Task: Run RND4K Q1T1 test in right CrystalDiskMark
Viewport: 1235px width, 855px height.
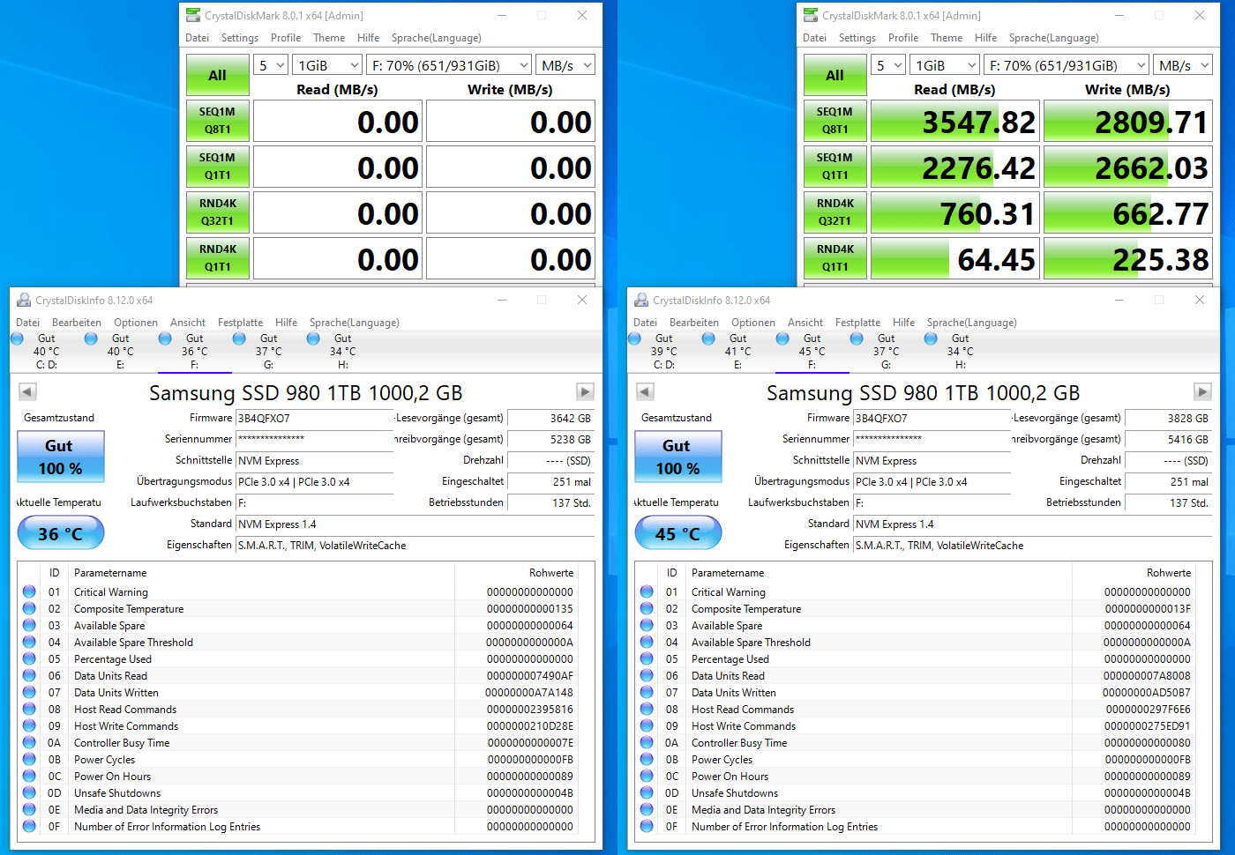Action: [835, 258]
